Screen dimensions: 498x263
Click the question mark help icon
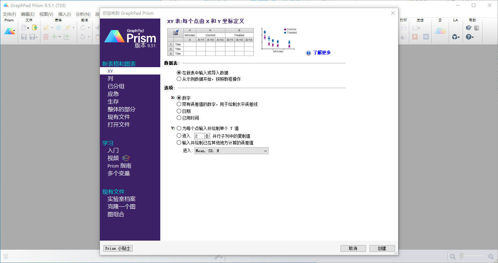(469, 37)
